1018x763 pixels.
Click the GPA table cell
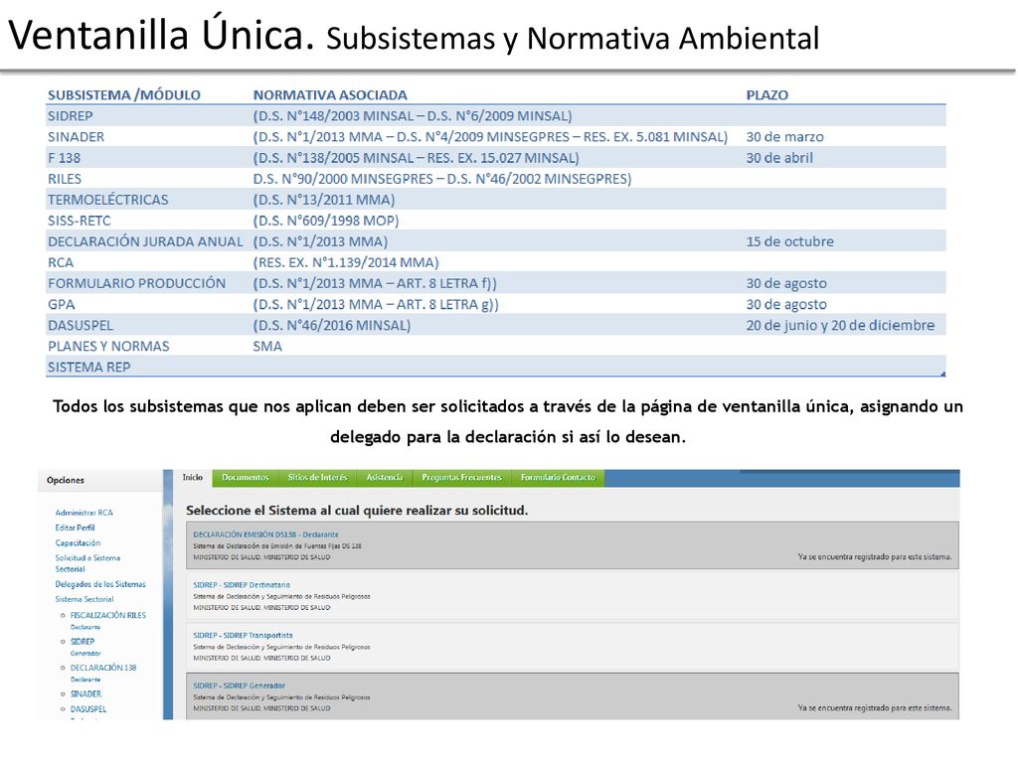point(61,304)
